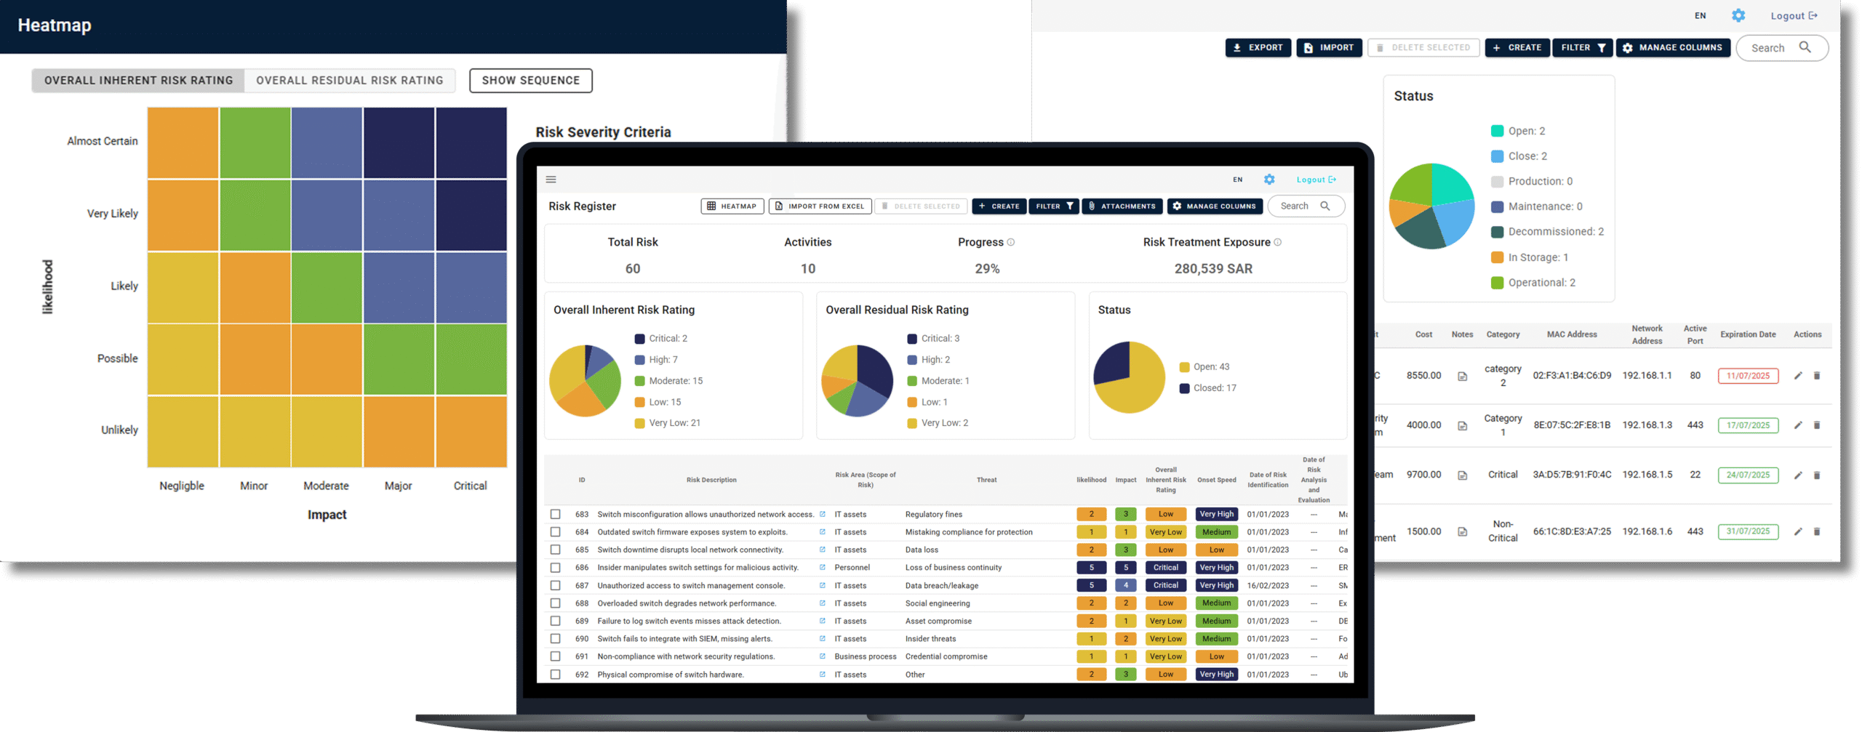The image size is (1862, 732).
Task: Click Export button in asset window
Action: pos(1258,48)
